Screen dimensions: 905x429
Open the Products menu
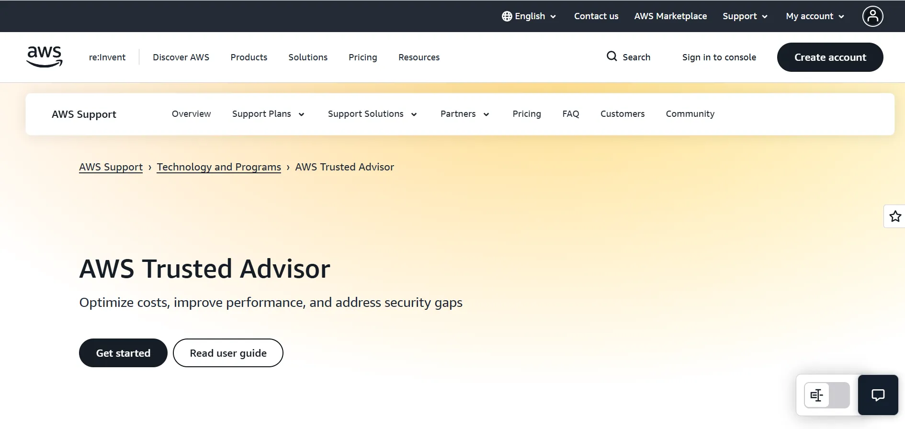click(x=249, y=57)
